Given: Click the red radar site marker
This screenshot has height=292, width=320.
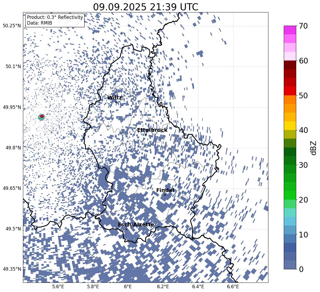Looking at the screenshot, I should point(42,116).
